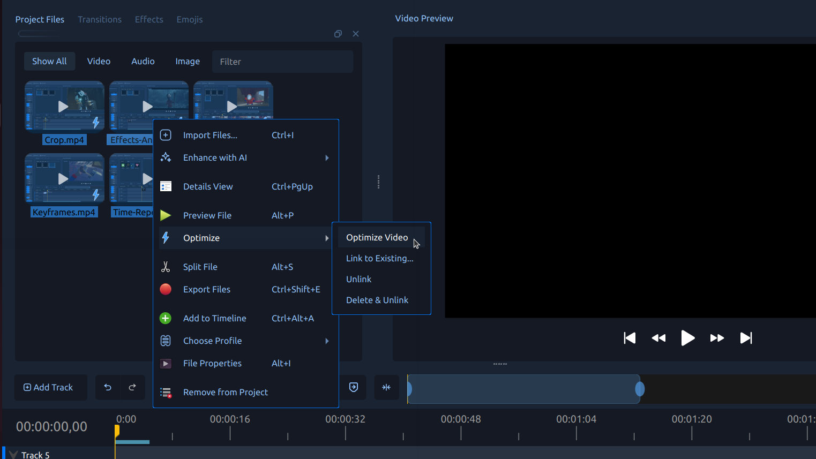Open the Optimize submenu arrow
Screen dimensions: 816x459
(327, 237)
